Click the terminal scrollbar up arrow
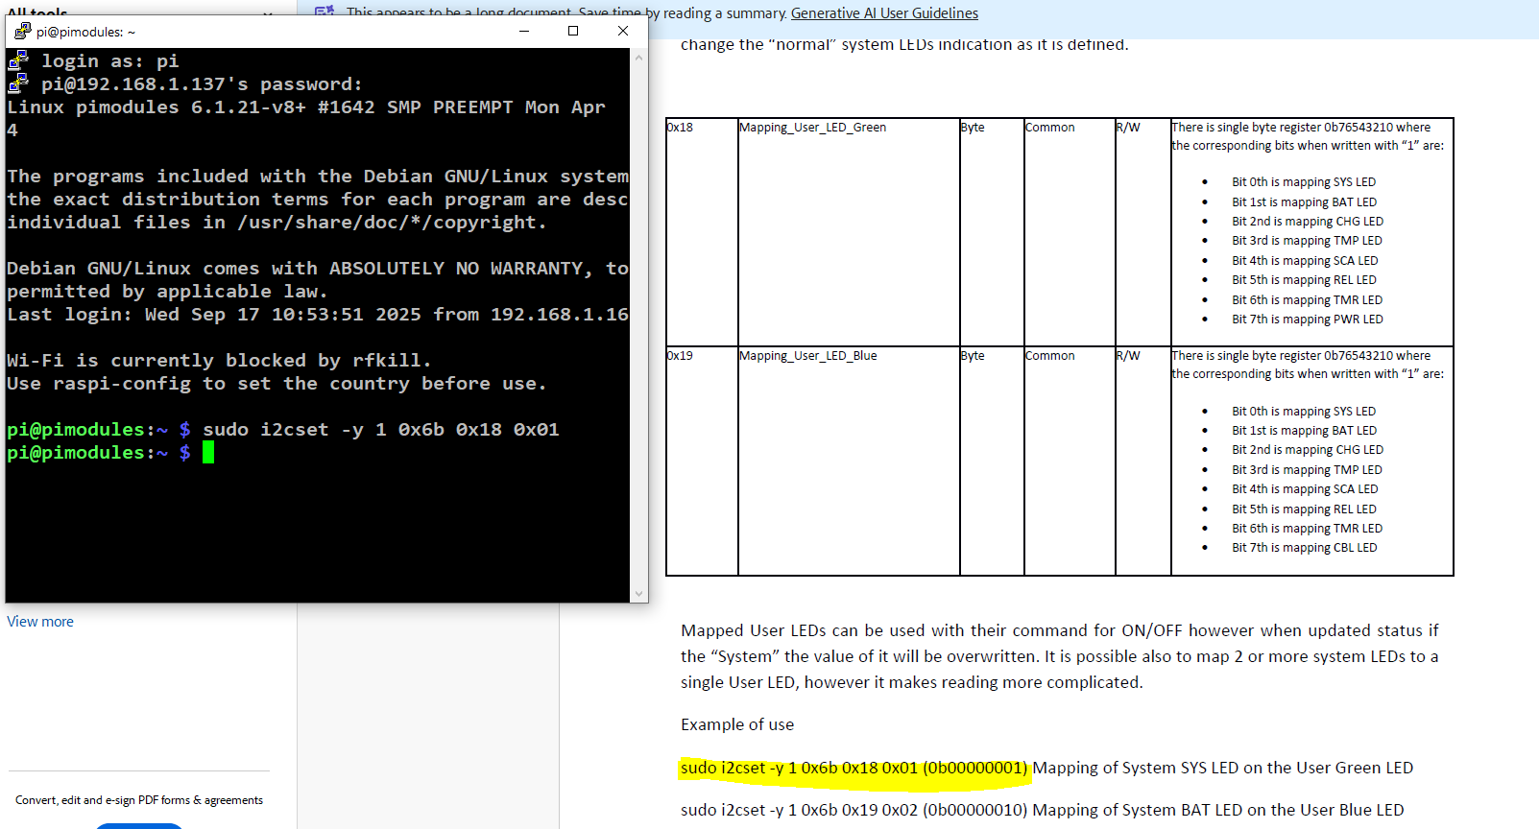The width and height of the screenshot is (1539, 829). 638,58
